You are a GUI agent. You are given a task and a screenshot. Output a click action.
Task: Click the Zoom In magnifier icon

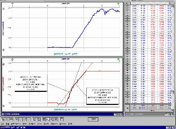pos(20,120)
